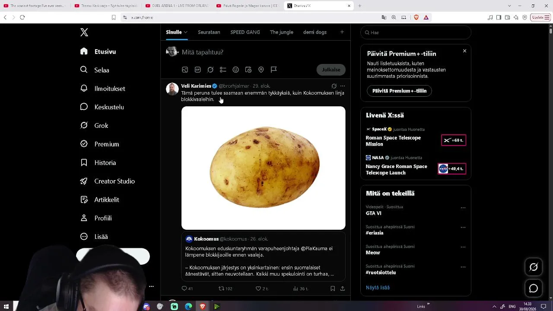Open the Windows Start menu

point(6,306)
